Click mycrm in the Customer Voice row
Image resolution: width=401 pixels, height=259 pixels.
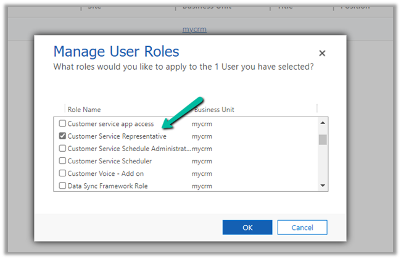tap(202, 173)
